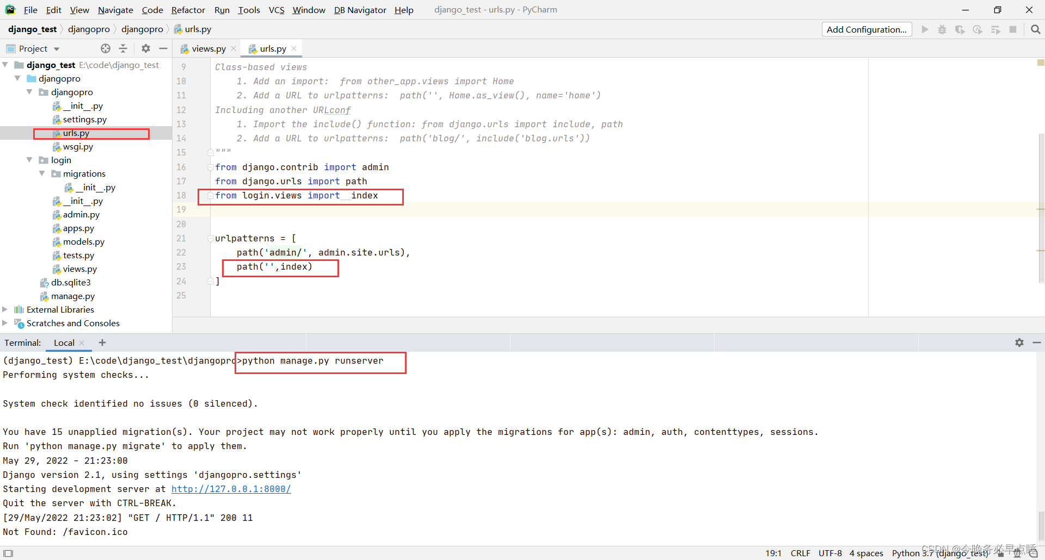The width and height of the screenshot is (1045, 560).
Task: Select models.py in project tree
Action: [83, 241]
